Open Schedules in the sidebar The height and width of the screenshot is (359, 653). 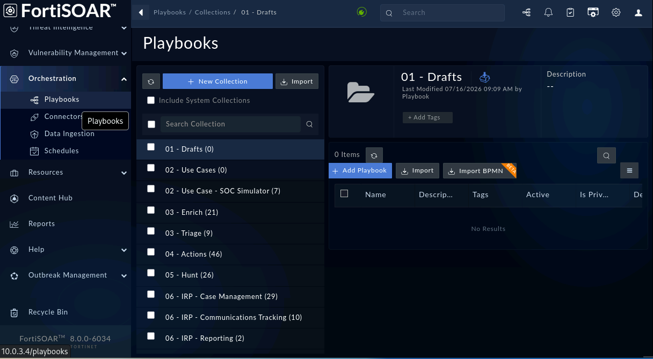click(62, 151)
